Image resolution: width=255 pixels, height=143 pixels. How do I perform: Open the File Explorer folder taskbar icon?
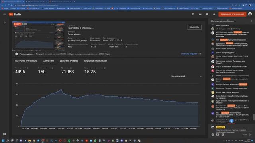(x=29, y=141)
